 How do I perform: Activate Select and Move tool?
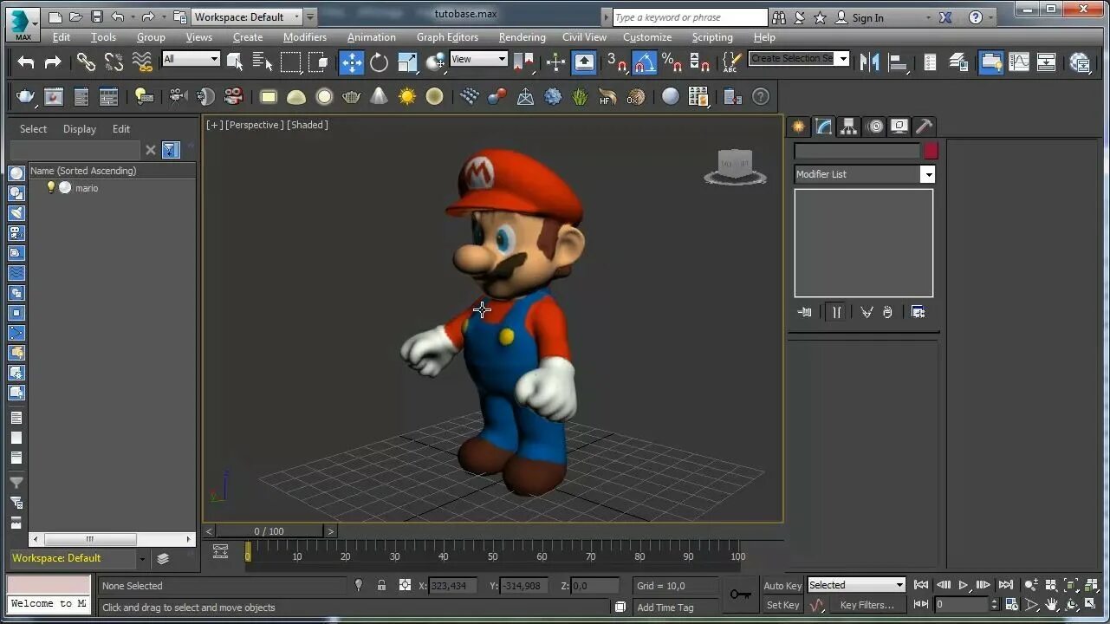(351, 62)
